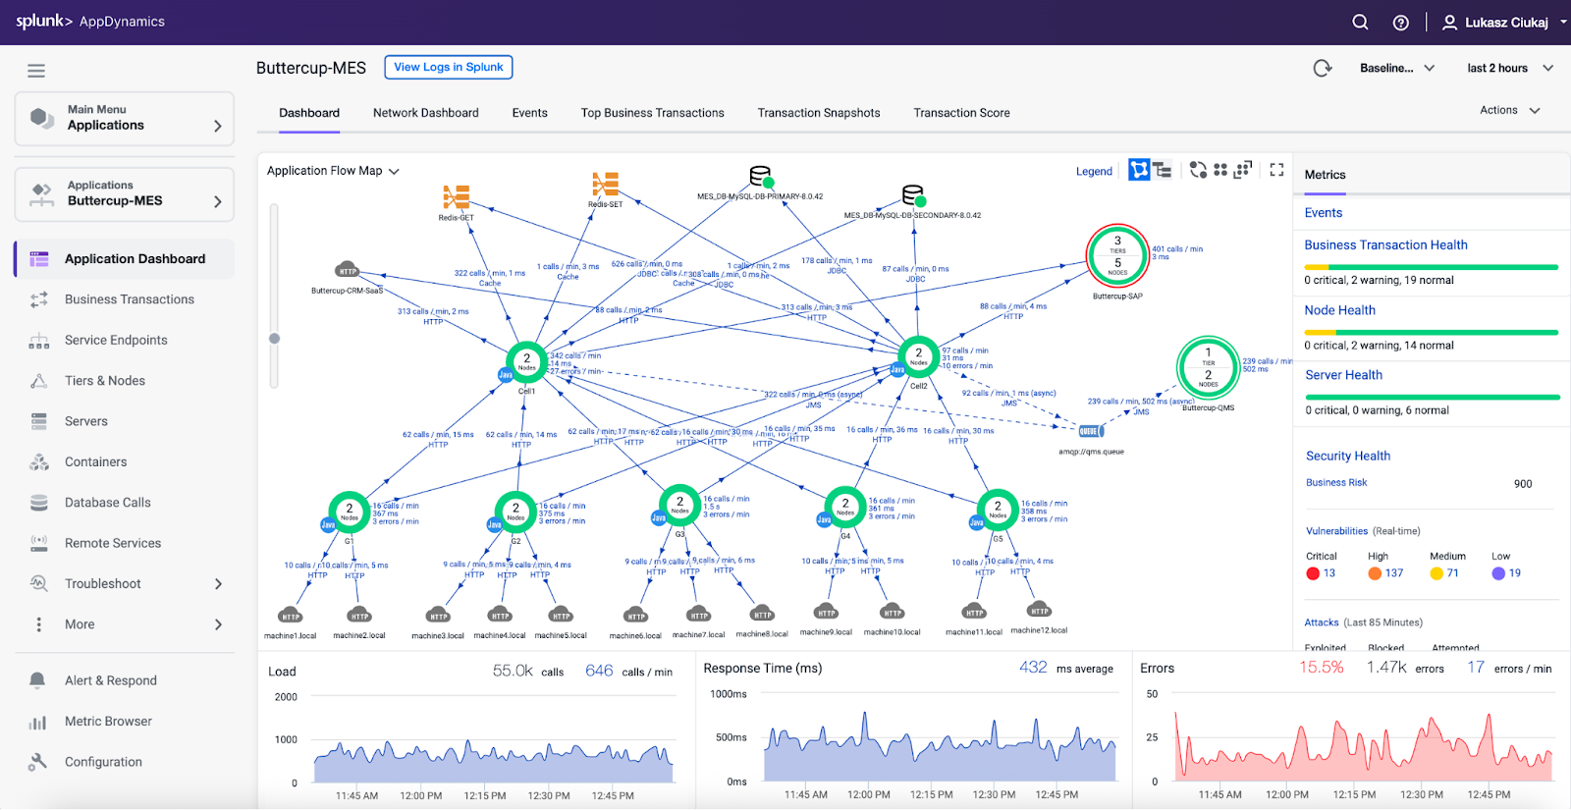This screenshot has height=810, width=1571.
Task: Select the Redis-SET cache node
Action: pos(605,184)
